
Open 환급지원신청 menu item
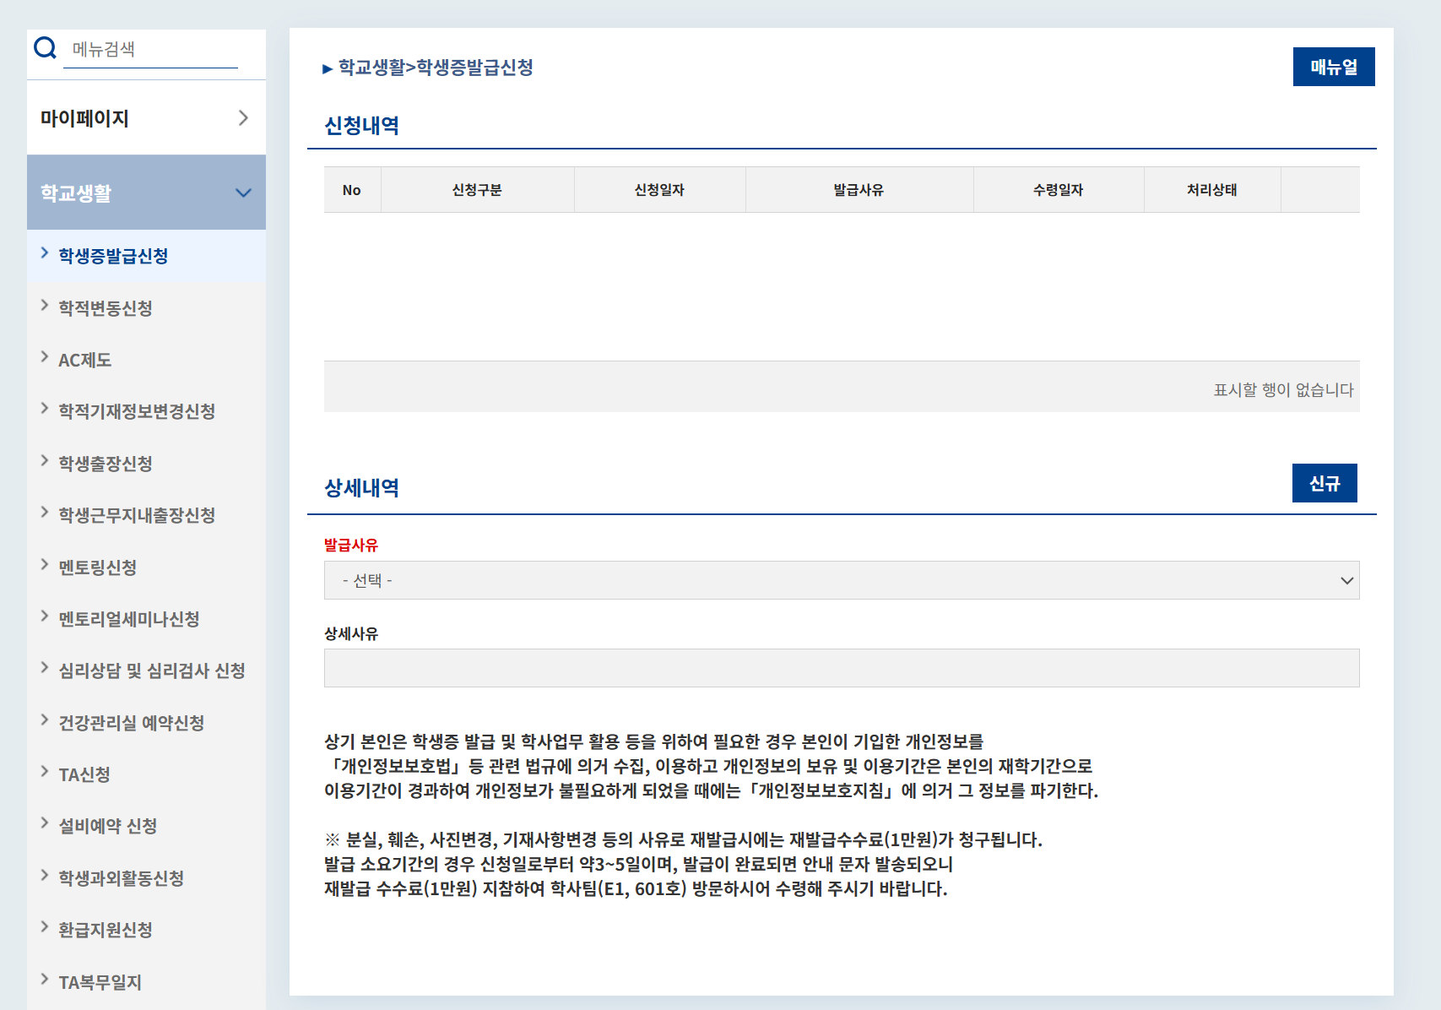106,930
